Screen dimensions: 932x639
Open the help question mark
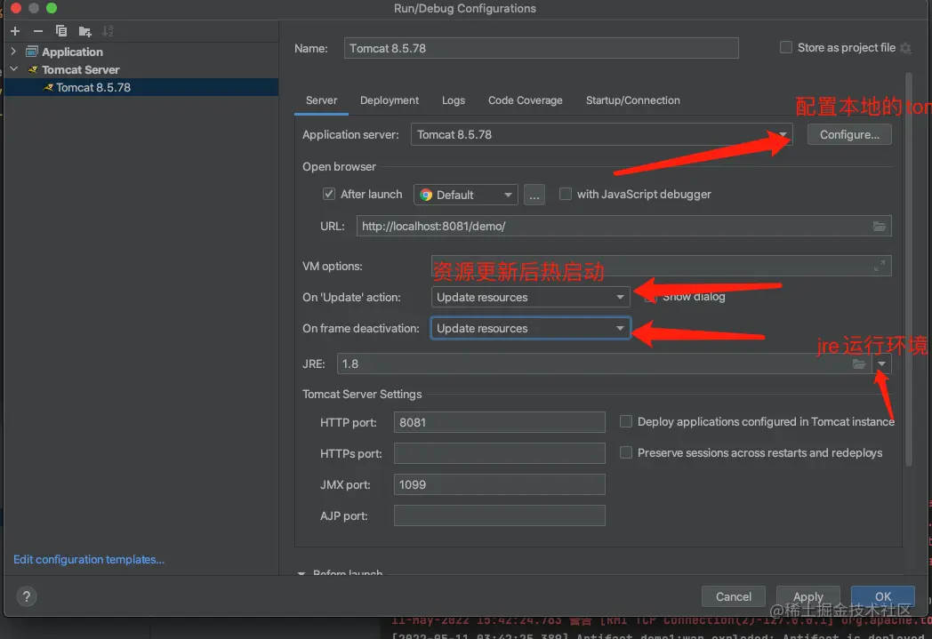point(26,596)
